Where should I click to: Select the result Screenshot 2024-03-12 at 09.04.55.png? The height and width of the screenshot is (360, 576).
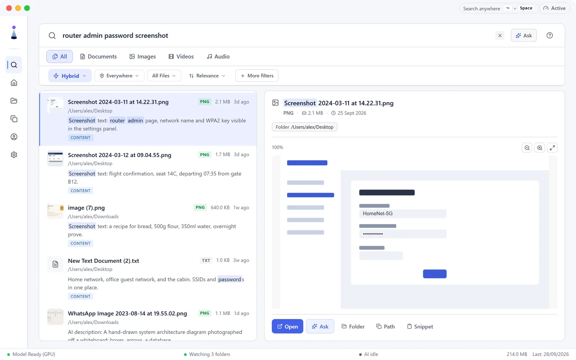tap(148, 172)
